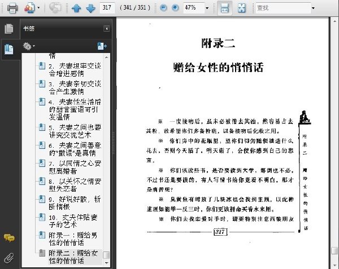Open bookmark 5. 夫妻之间也要讲究交流艺术
The image size is (339, 269).
click(x=75, y=131)
